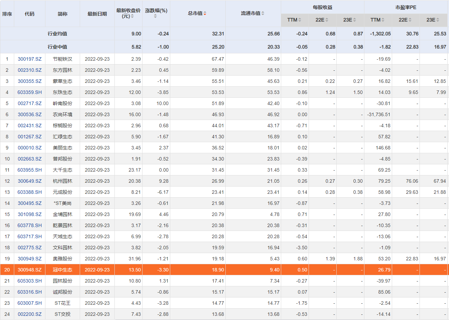Image resolution: width=449 pixels, height=320 pixels.
Task: Click sort arrows under 涨跌幅(%) header
Action: pos(155,16)
